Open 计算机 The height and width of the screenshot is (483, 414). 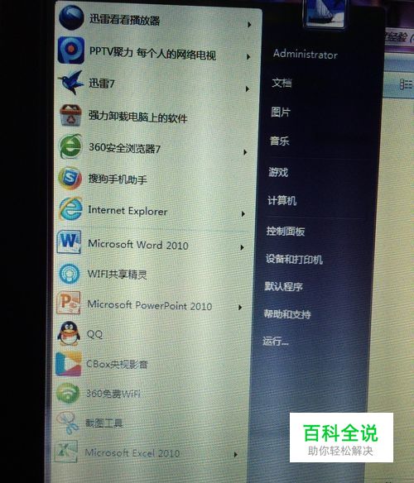coord(282,201)
